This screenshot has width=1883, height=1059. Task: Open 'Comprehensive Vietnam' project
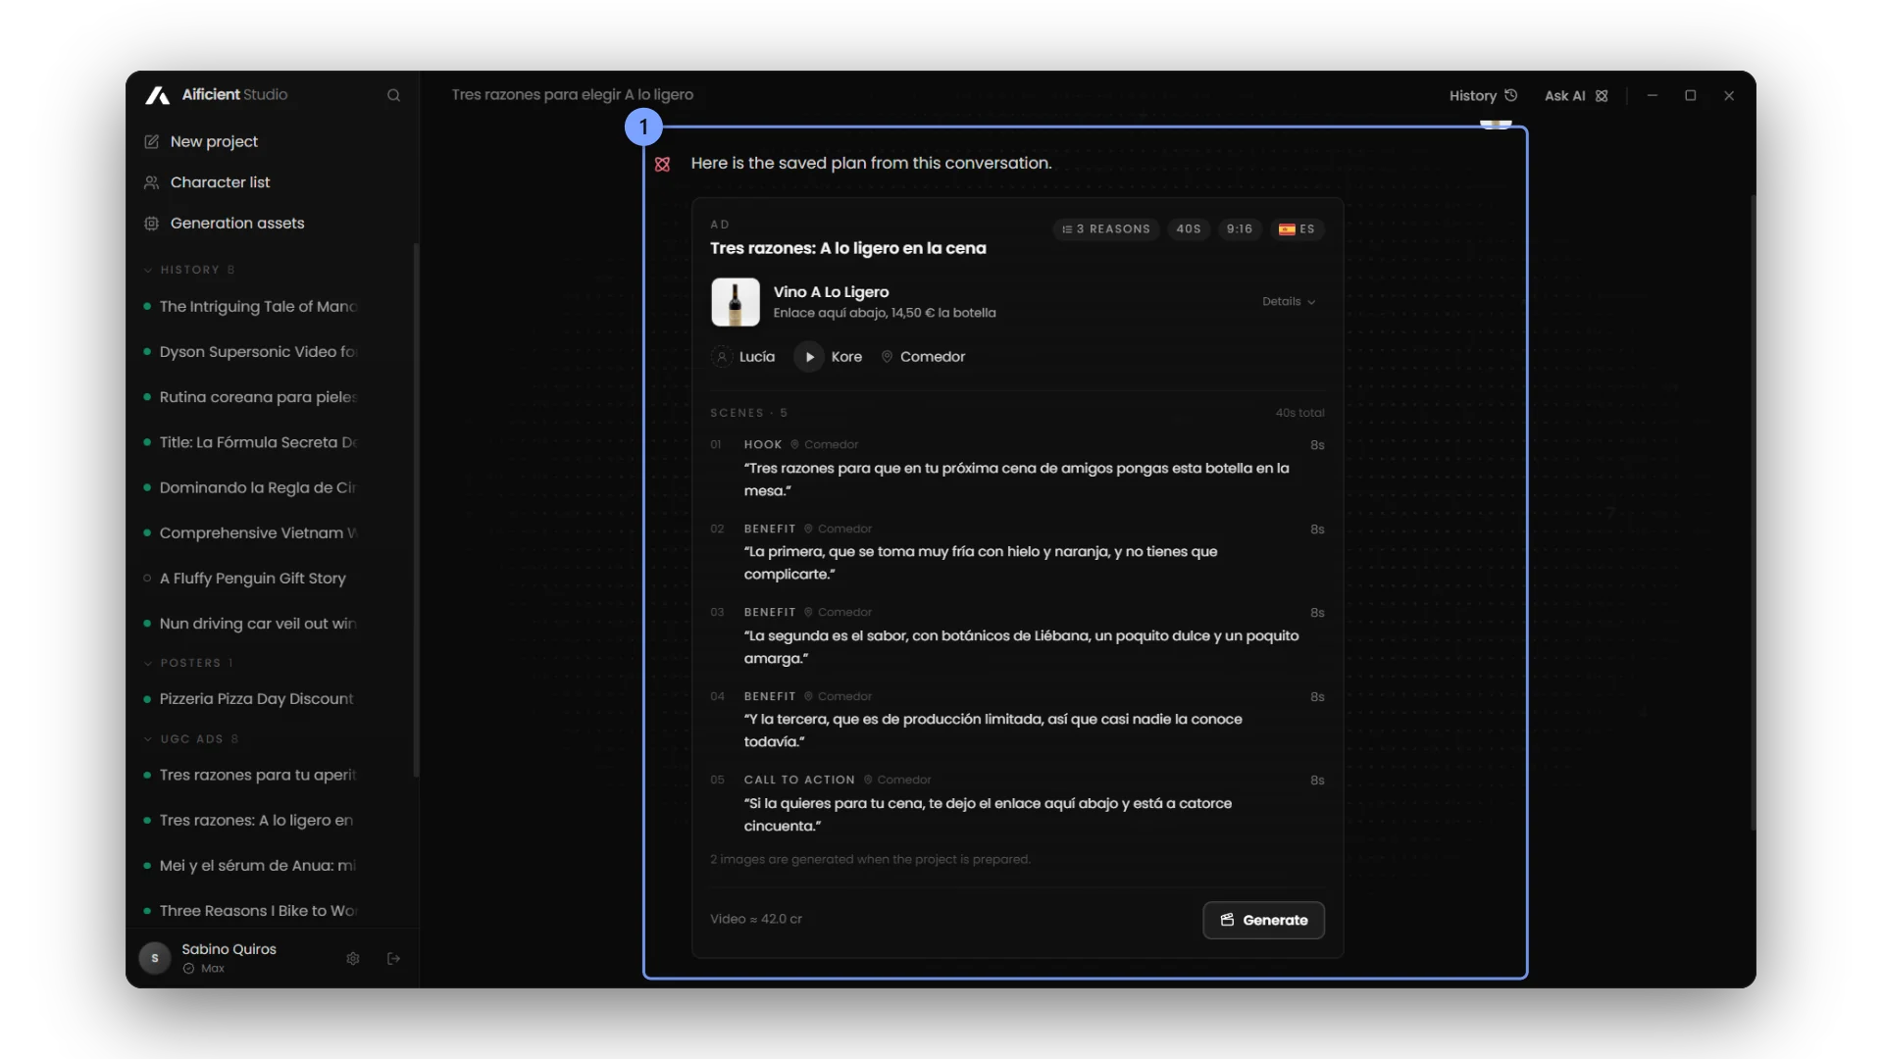point(258,532)
